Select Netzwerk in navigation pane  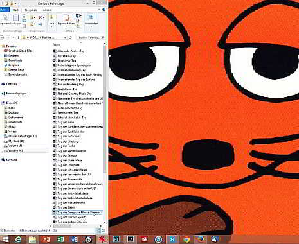[12, 160]
